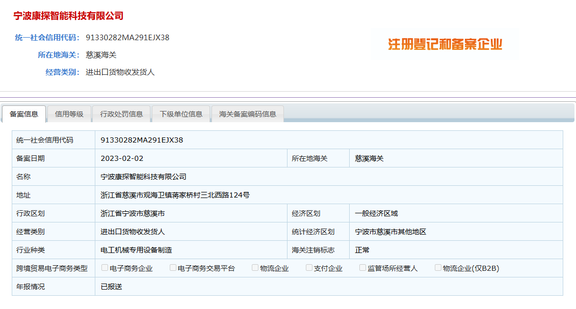
Task: Click the credit code beside the blue 统一社会信用代码 label
Action: point(127,38)
